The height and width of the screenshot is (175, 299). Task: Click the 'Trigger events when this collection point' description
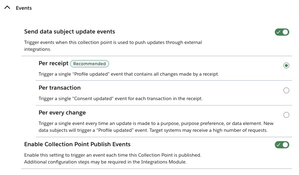coord(113,46)
